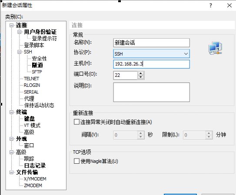Collapse the 外观 tree node
The height and width of the screenshot is (195, 236).
[11, 139]
